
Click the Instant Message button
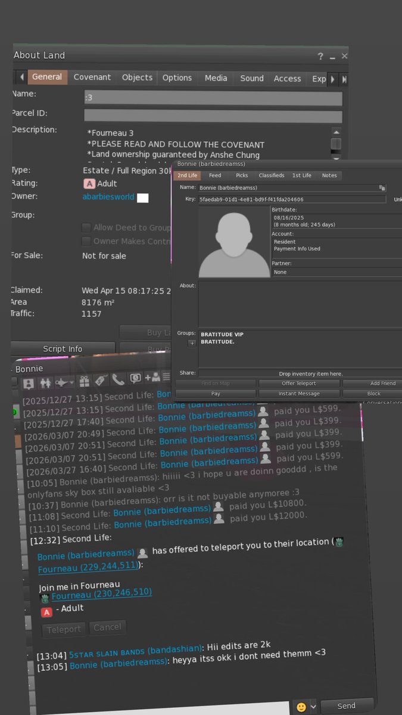tap(299, 393)
